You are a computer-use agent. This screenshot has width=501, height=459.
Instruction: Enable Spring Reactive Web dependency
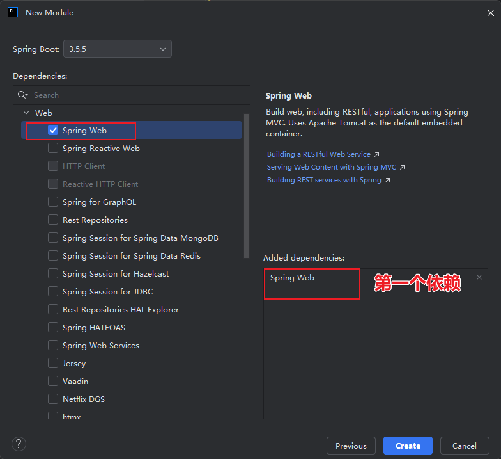pos(53,149)
